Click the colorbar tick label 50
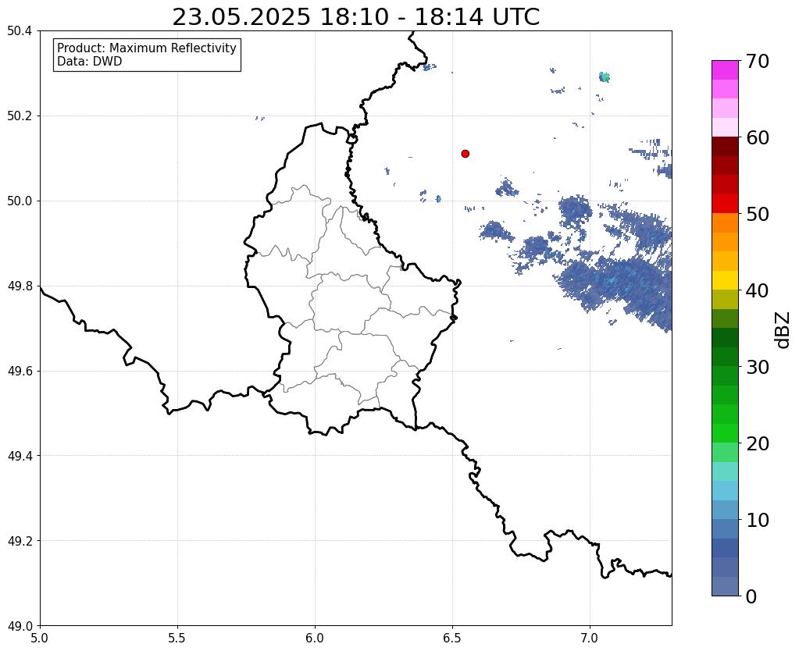 click(758, 214)
